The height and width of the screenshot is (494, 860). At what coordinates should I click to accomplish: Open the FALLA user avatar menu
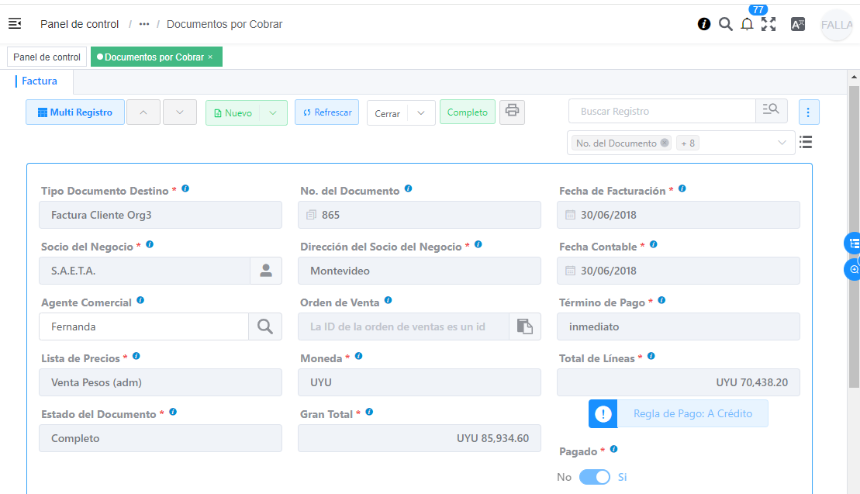[x=837, y=25]
